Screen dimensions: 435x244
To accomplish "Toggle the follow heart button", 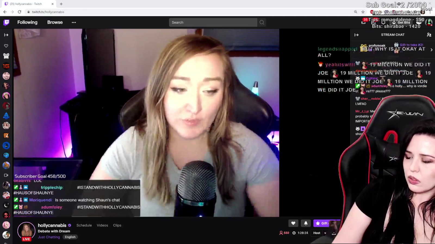I will [x=293, y=223].
